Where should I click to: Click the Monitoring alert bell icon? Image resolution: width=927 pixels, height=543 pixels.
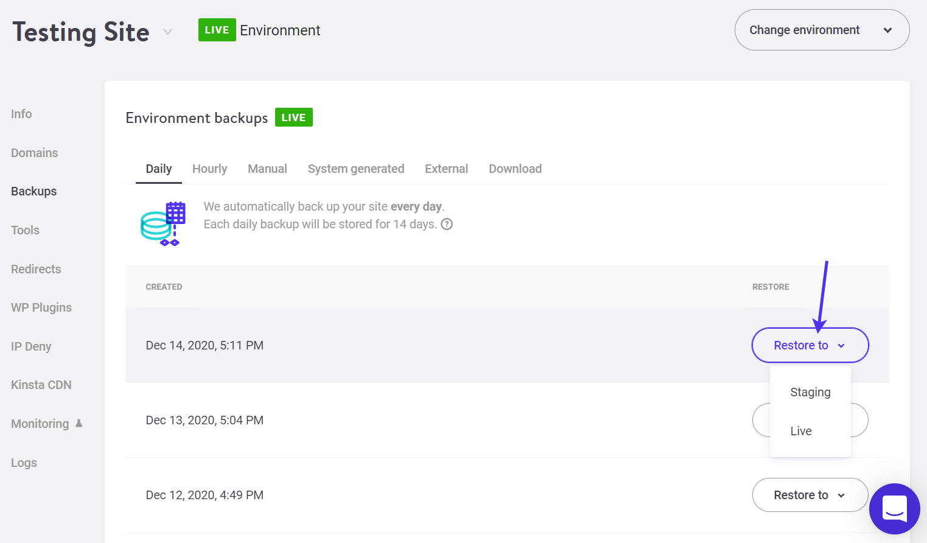point(80,422)
